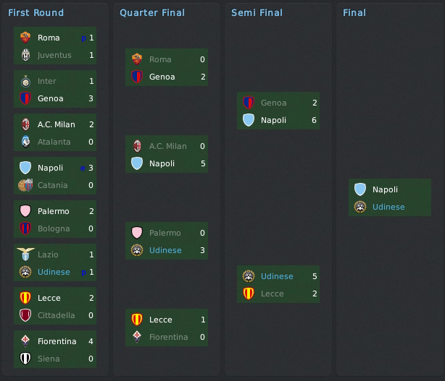Click Roma crest in First Round

[x=25, y=38]
